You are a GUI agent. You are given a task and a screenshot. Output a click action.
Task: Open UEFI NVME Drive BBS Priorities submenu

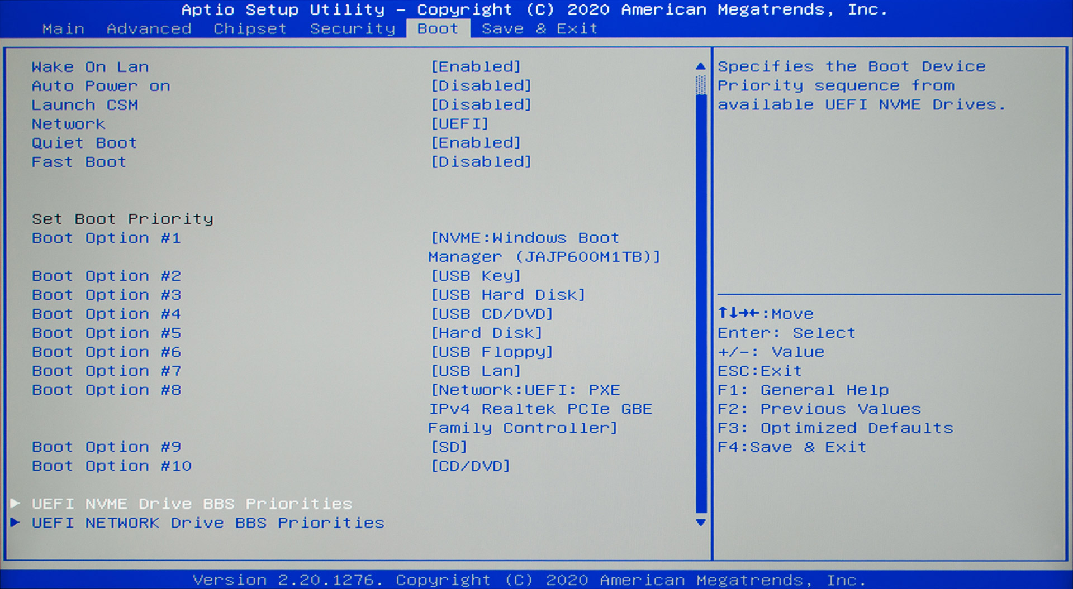(192, 504)
